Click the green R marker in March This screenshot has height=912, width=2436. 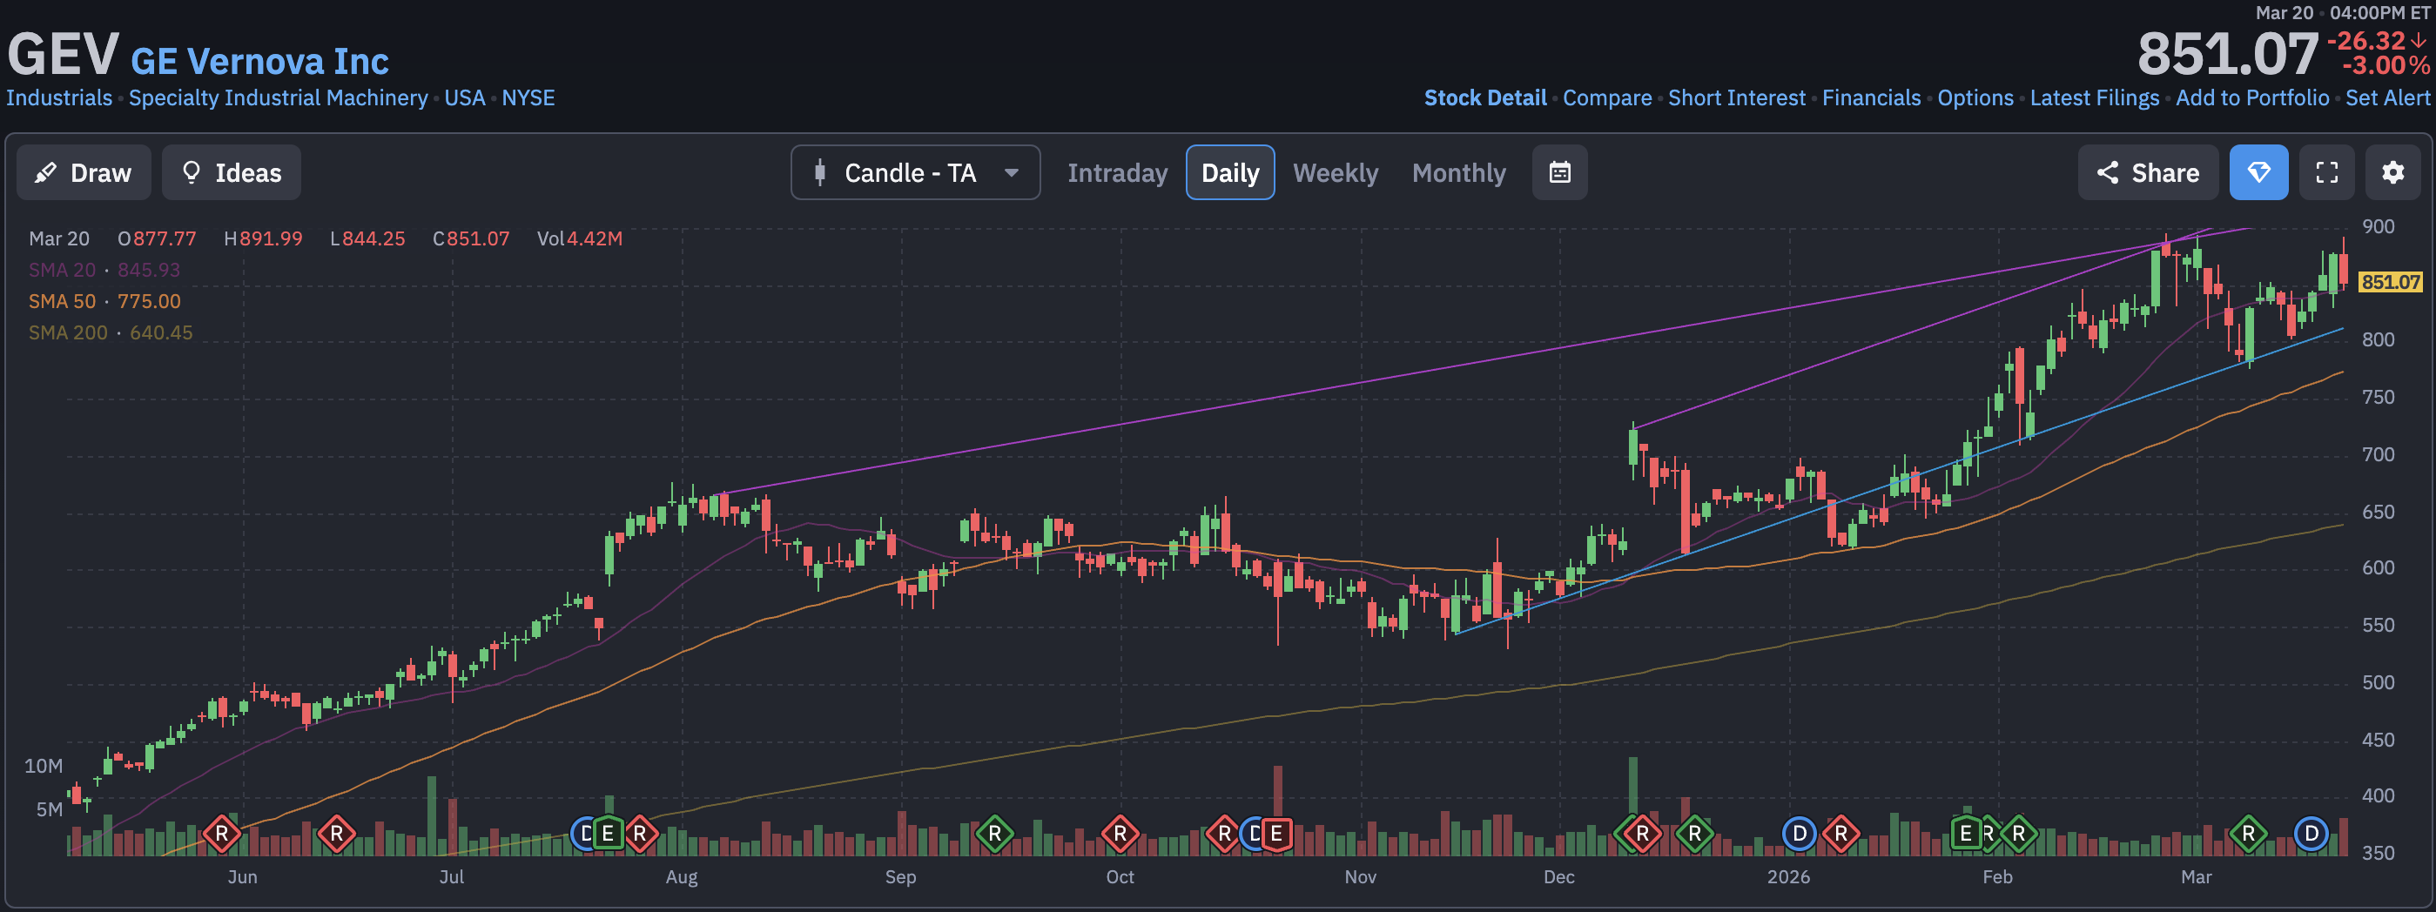point(2248,834)
